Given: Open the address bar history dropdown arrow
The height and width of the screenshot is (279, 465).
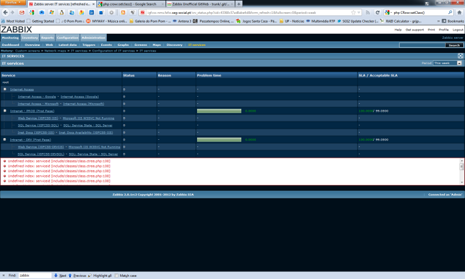Looking at the screenshot, I should (359, 12).
